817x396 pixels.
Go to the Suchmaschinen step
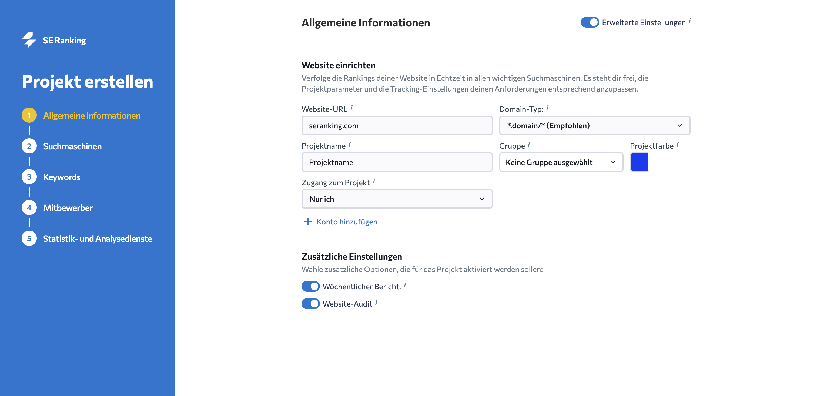click(x=72, y=146)
